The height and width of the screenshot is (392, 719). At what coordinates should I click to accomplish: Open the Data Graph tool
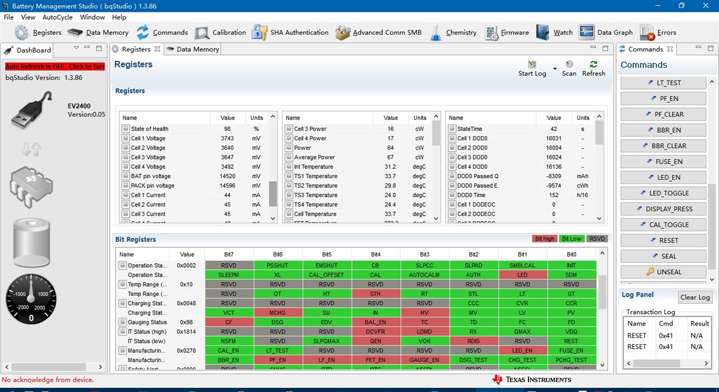point(606,33)
